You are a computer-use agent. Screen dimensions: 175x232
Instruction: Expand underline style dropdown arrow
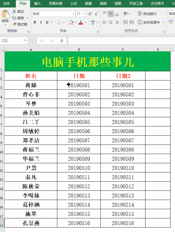[52, 23]
